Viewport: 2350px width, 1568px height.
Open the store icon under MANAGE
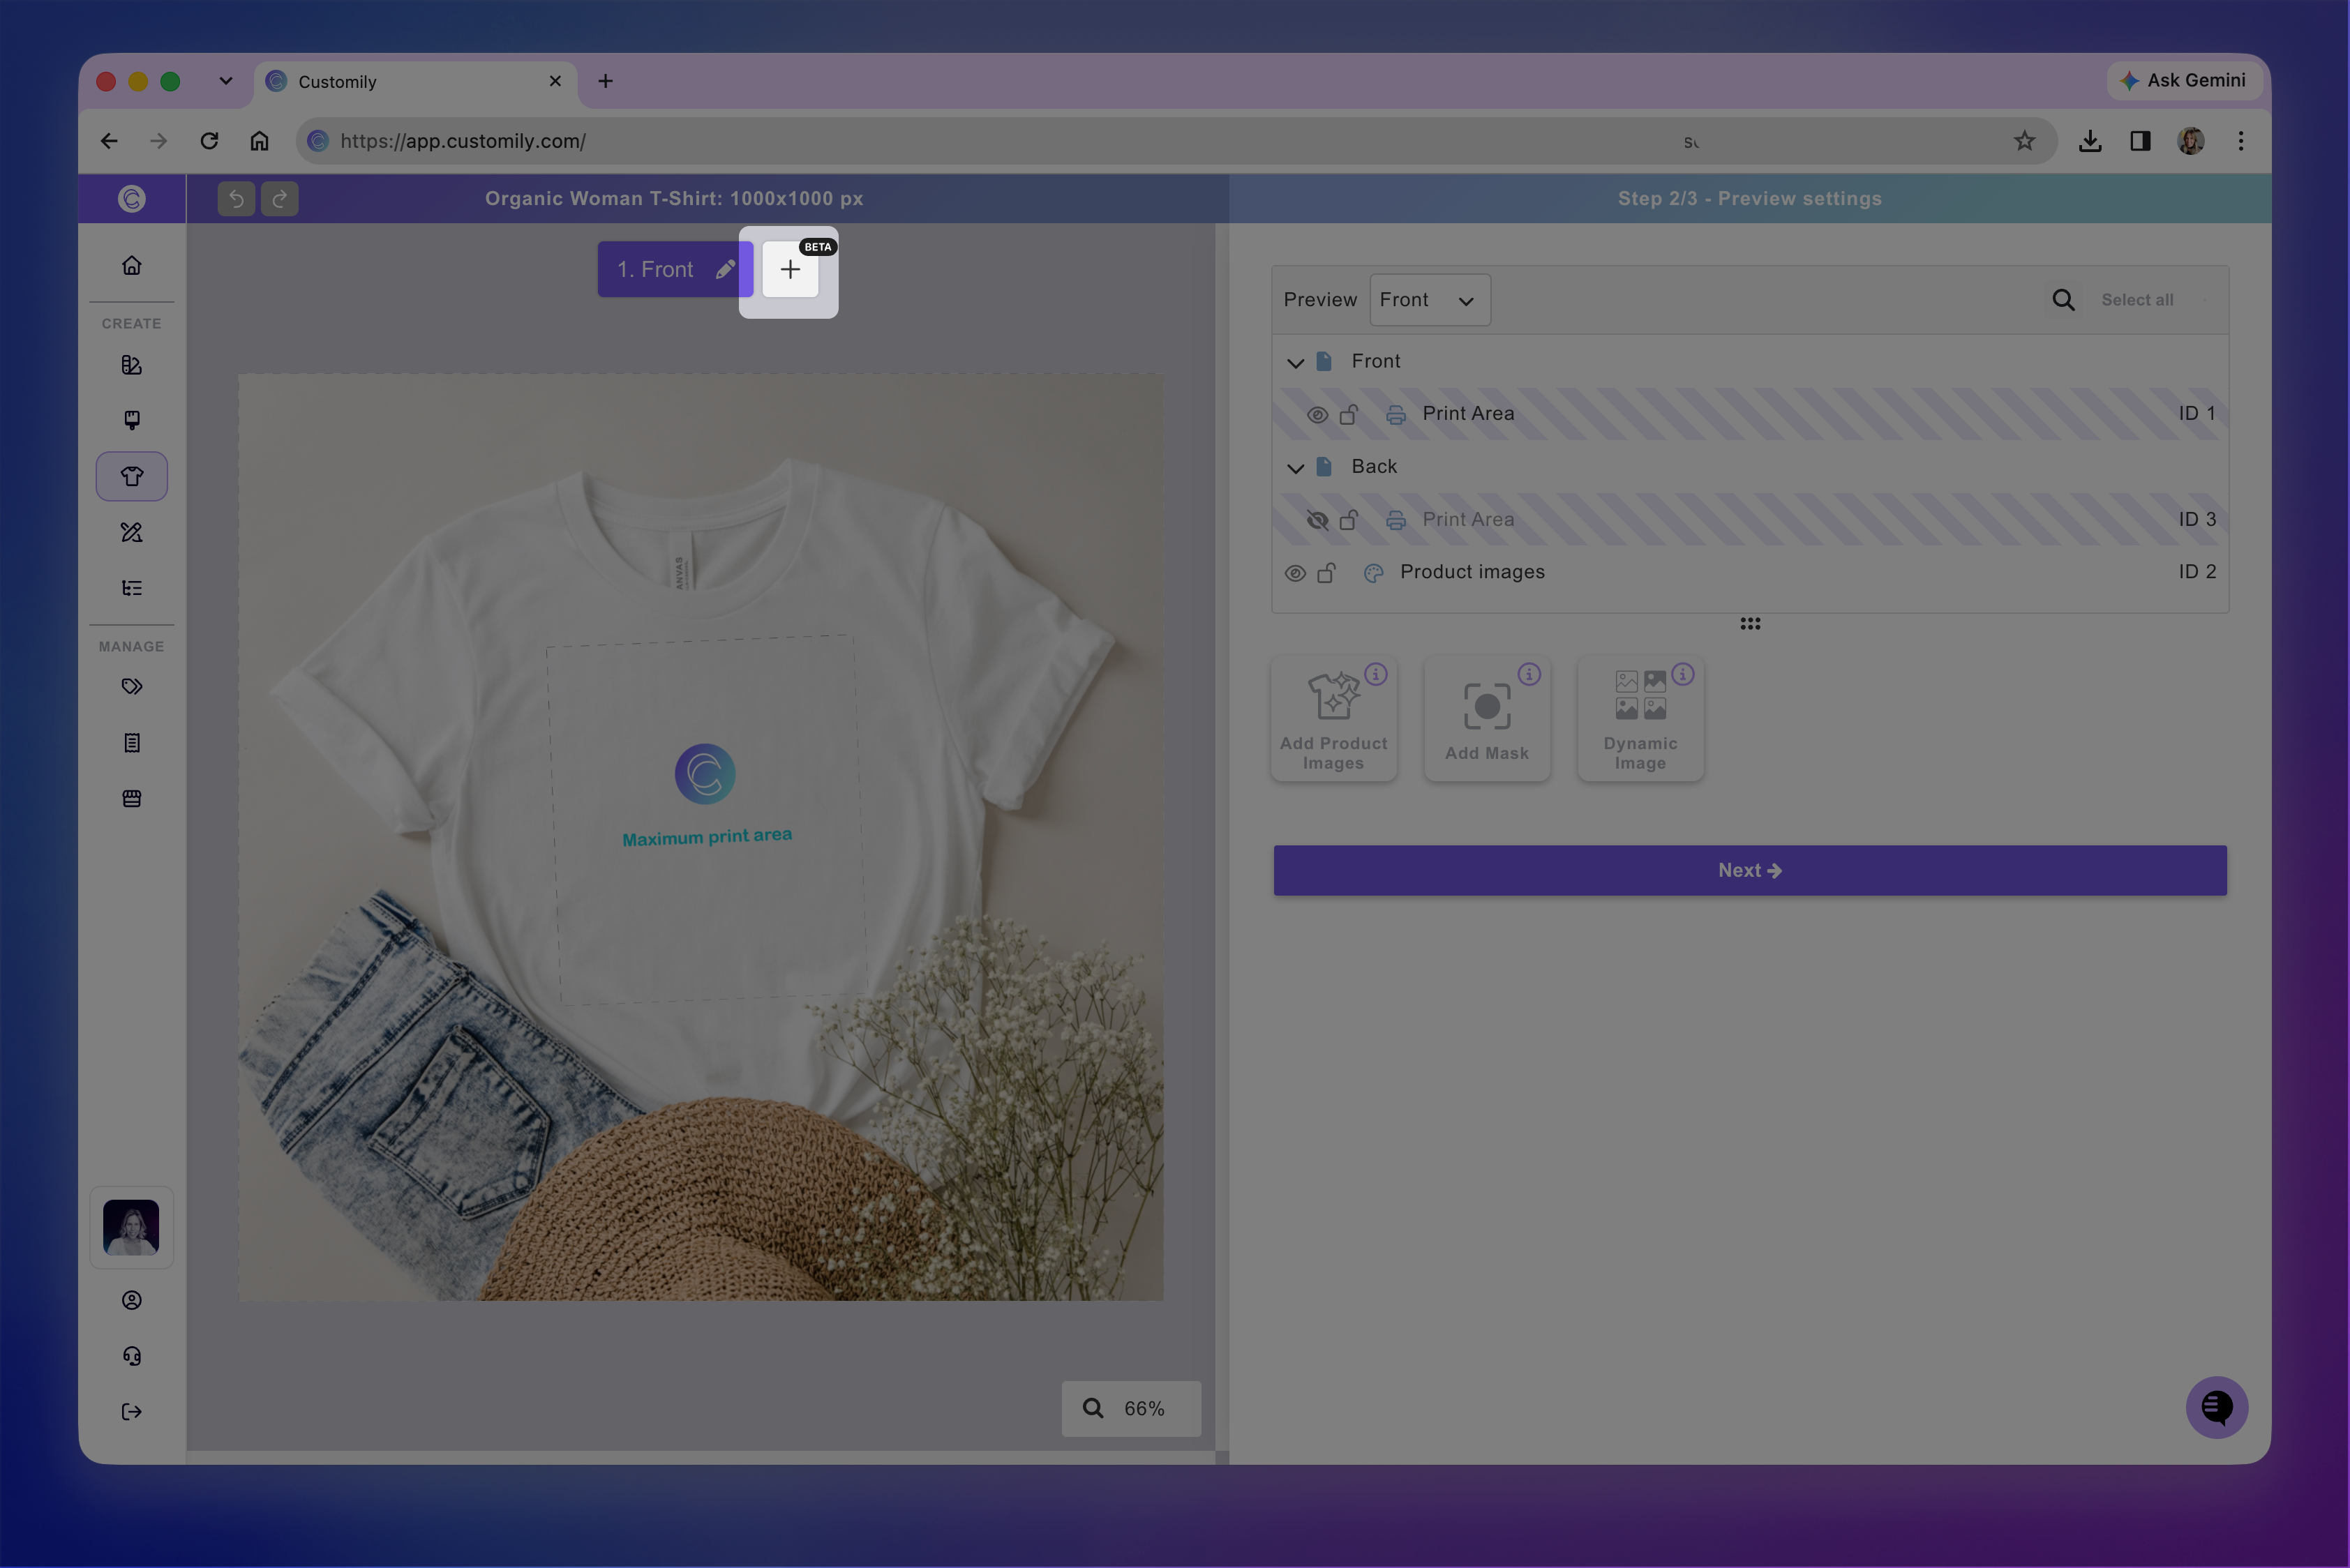(131, 799)
